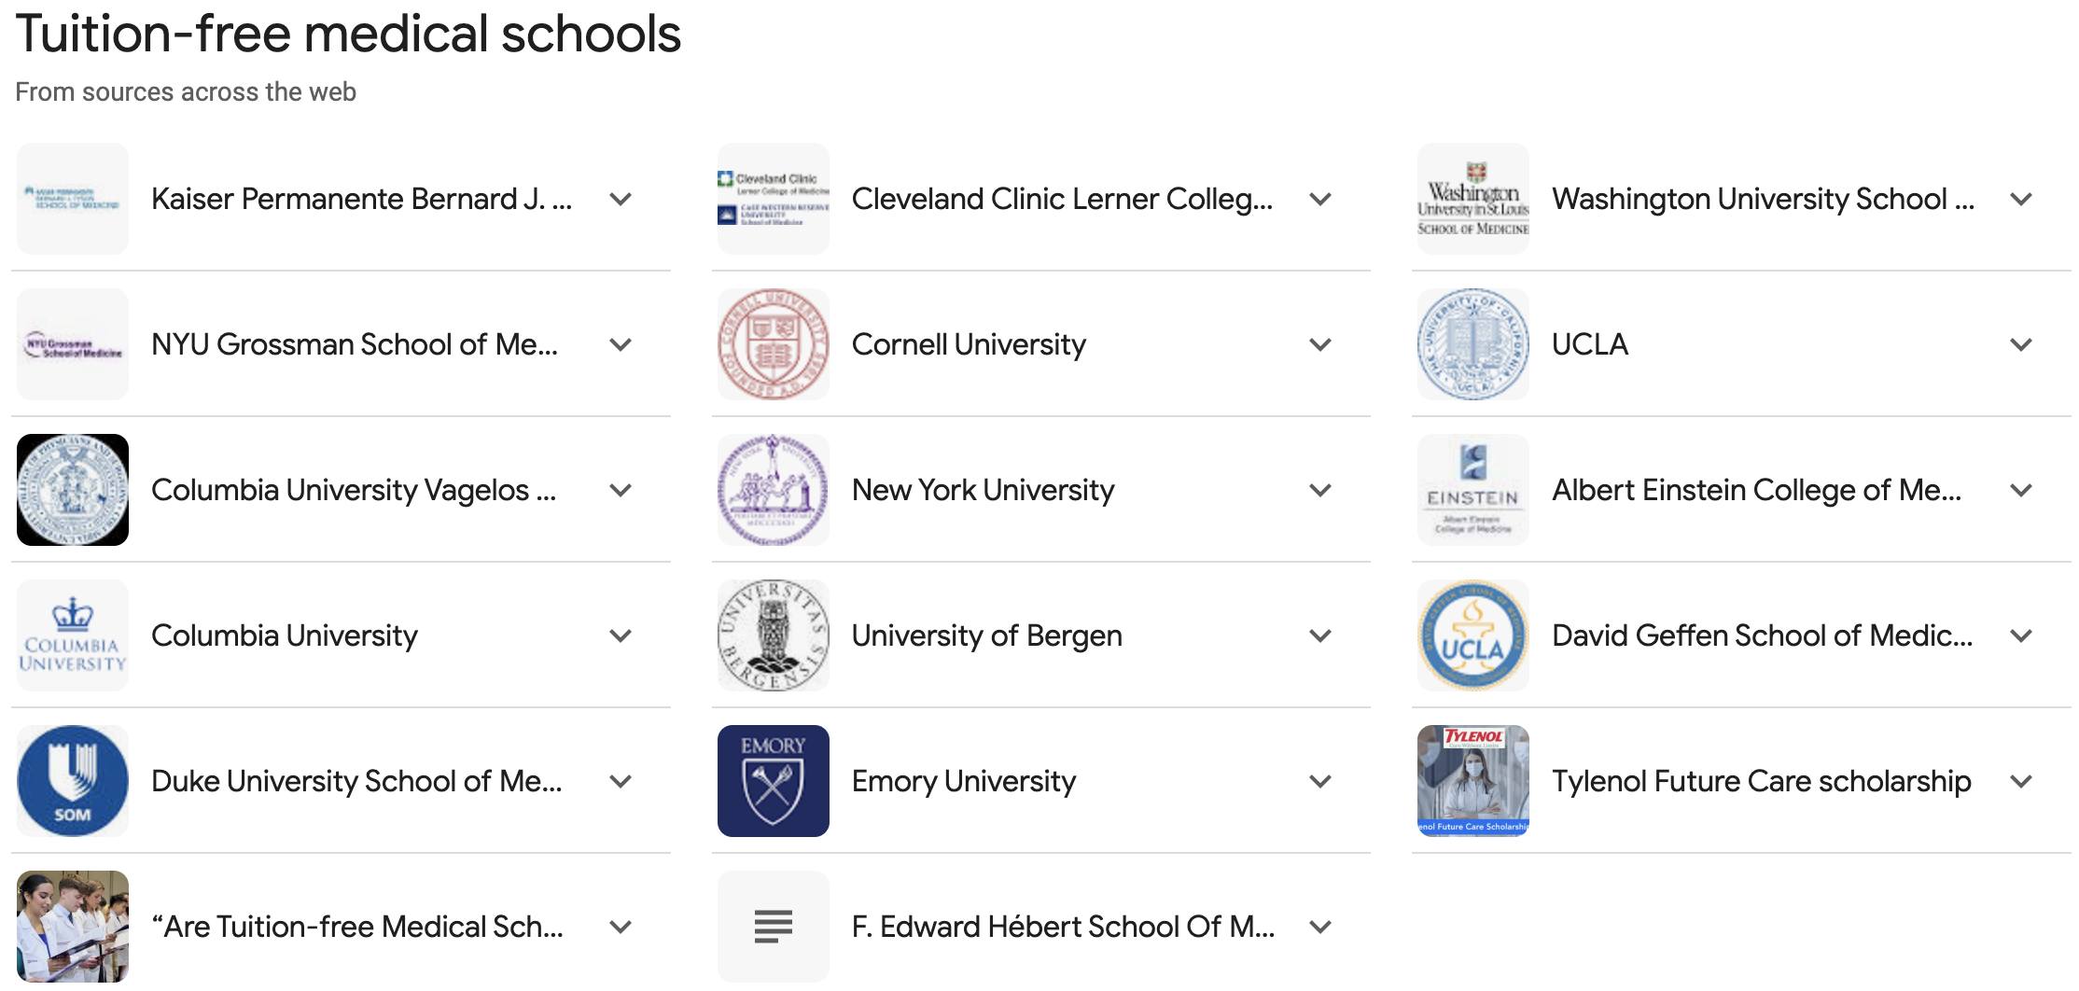Screen dimensions: 2079x991
Task: Expand the University of Bergen chevron
Action: pyautogui.click(x=1320, y=635)
